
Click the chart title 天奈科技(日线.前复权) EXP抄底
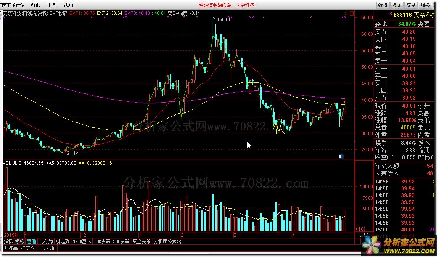click(35, 13)
